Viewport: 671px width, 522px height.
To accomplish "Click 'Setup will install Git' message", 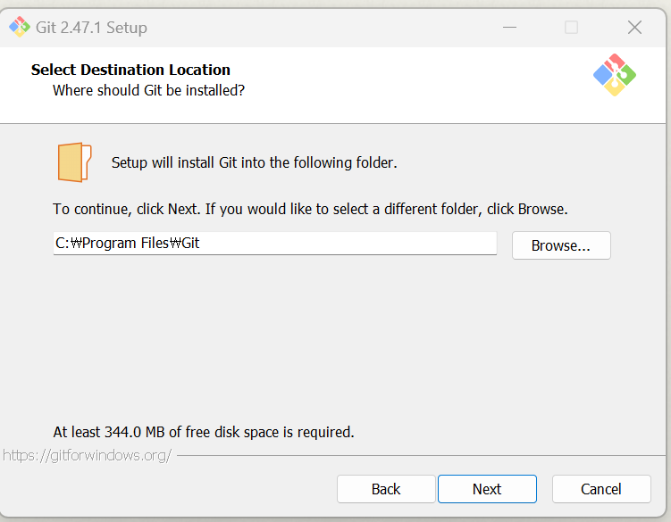I will 254,163.
